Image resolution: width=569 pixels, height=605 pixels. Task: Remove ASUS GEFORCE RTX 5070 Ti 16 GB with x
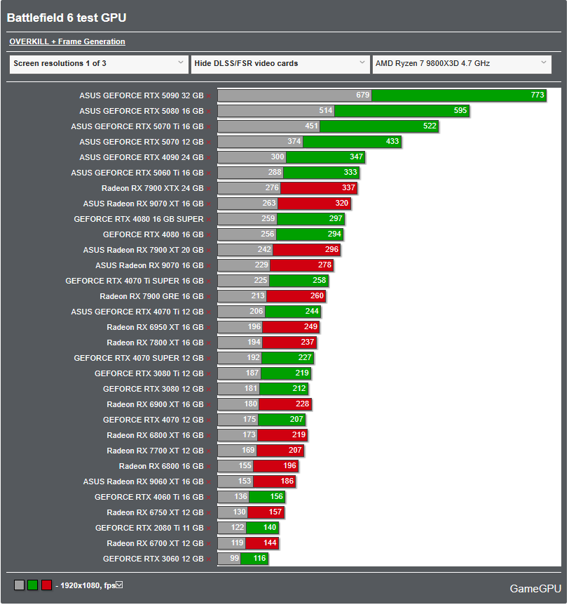(x=208, y=127)
